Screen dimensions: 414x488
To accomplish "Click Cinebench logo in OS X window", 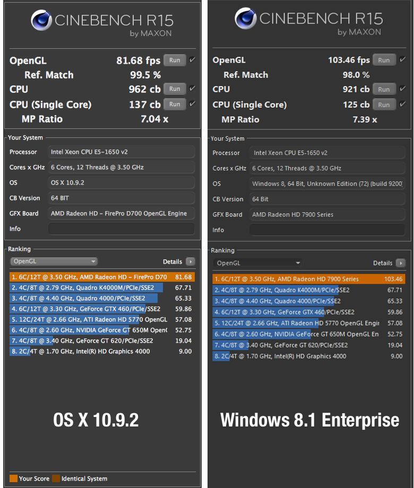I will 41,20.
